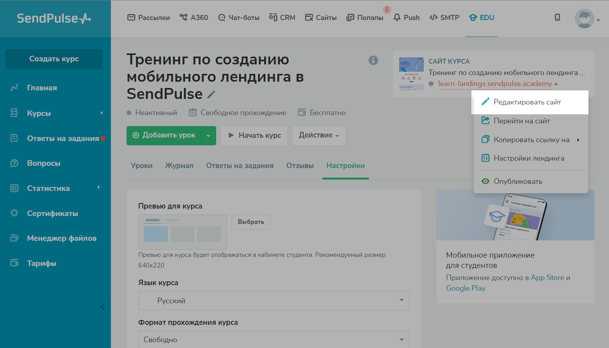Select Редактировать сайт menu item

[527, 102]
